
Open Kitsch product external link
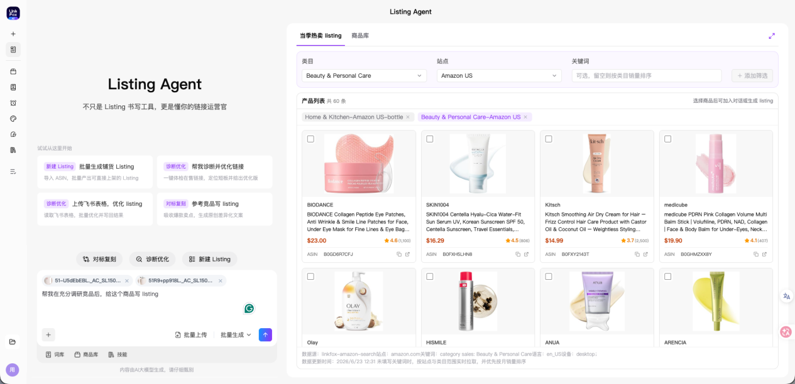(x=645, y=254)
